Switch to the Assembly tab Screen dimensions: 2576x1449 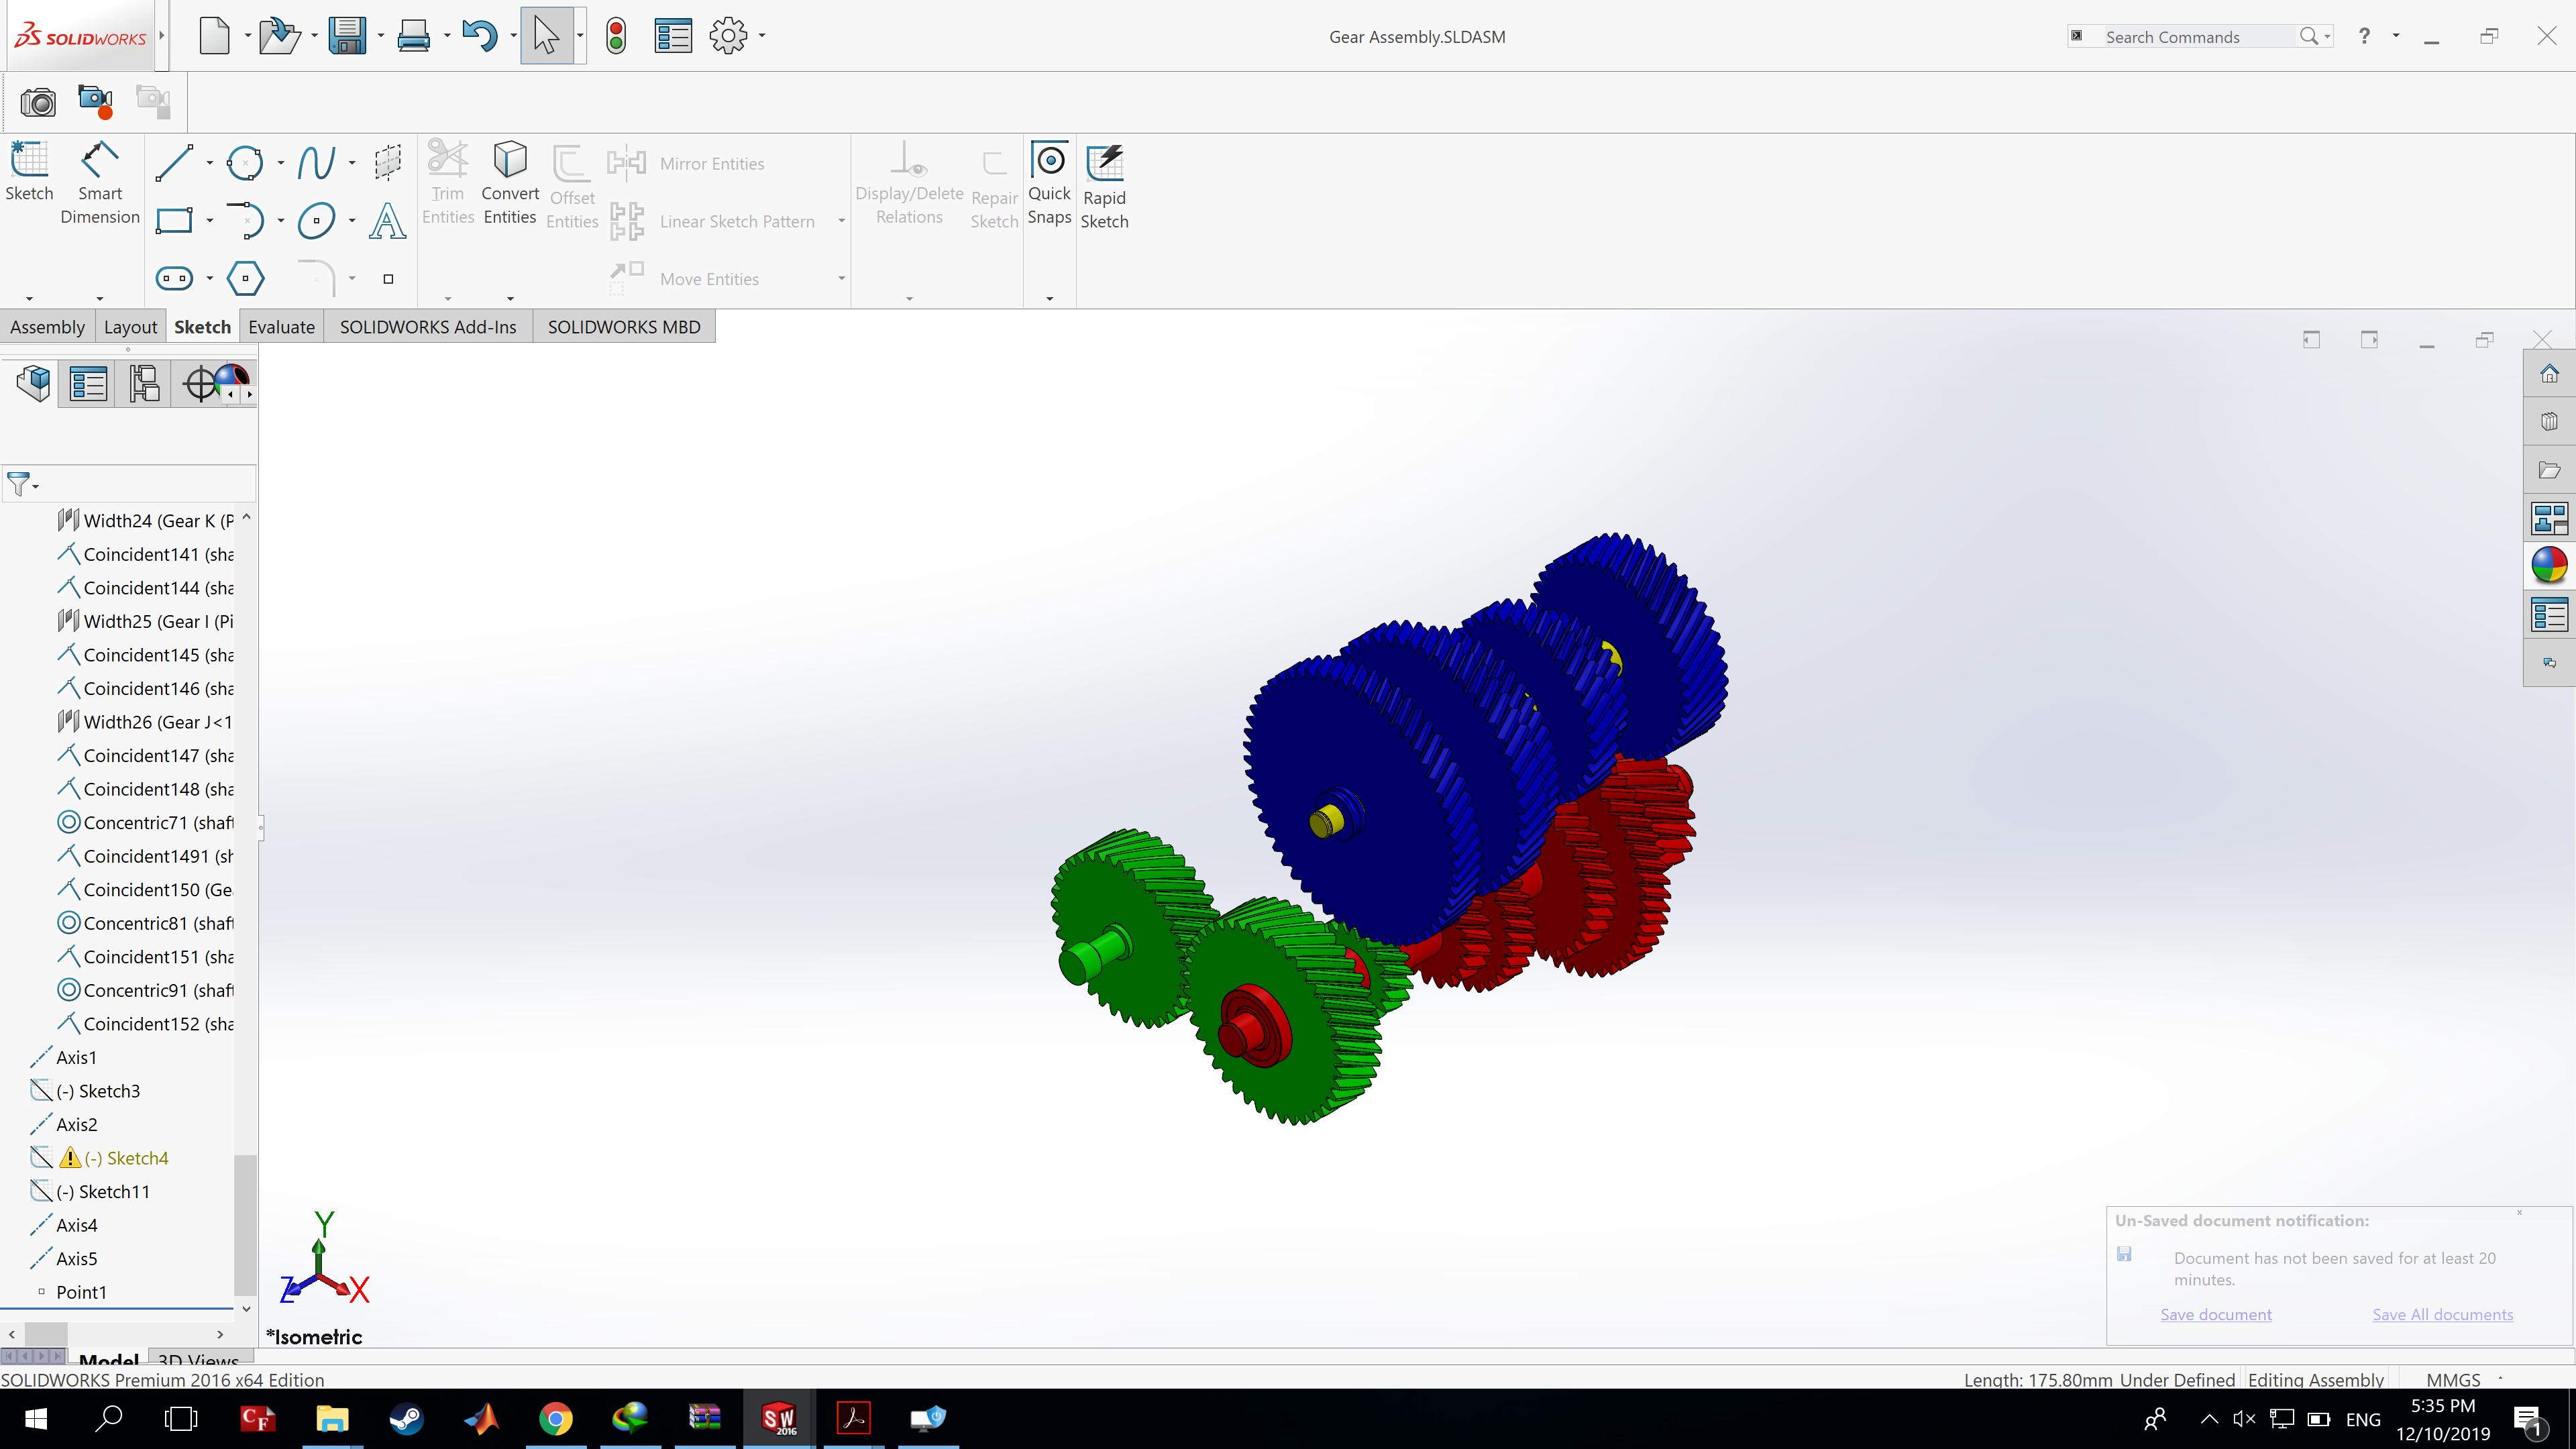(47, 327)
